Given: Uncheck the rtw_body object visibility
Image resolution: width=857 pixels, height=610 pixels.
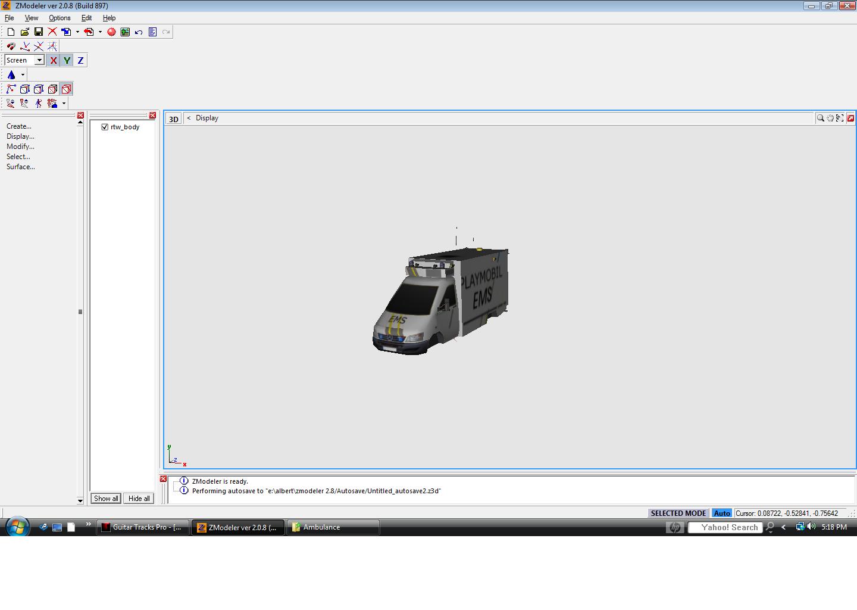Looking at the screenshot, I should [105, 127].
